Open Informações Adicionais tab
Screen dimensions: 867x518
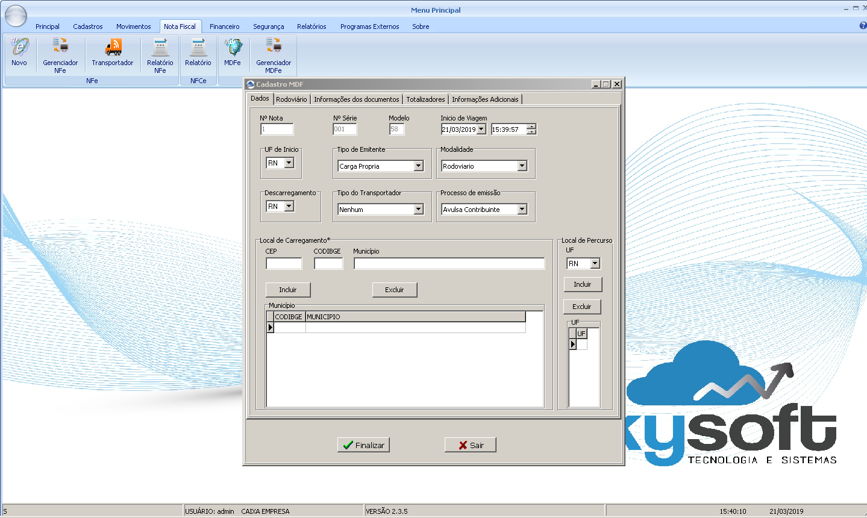pyautogui.click(x=485, y=99)
